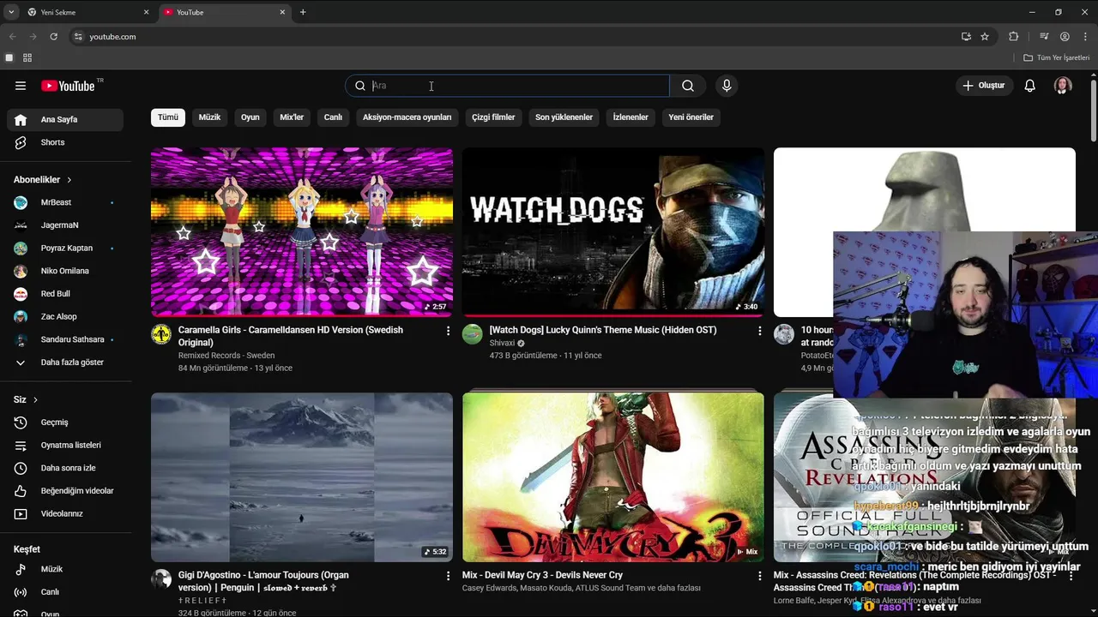Select the Canlı filter chip

point(333,117)
